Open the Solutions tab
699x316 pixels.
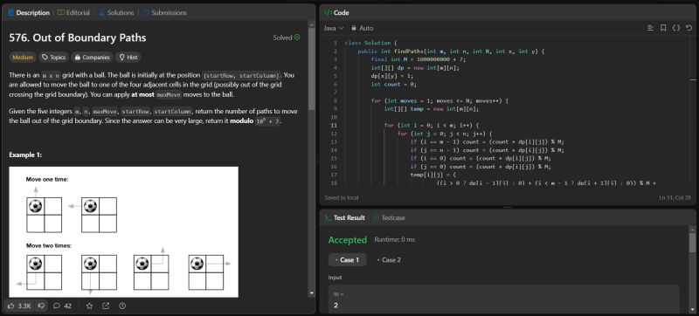point(116,13)
